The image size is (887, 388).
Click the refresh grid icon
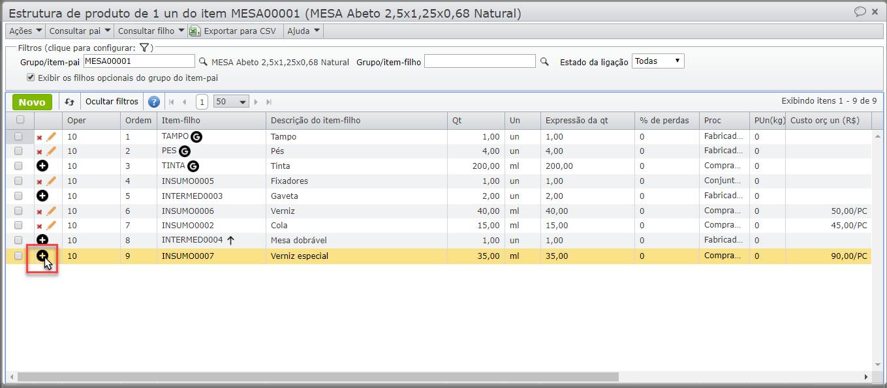coord(69,102)
